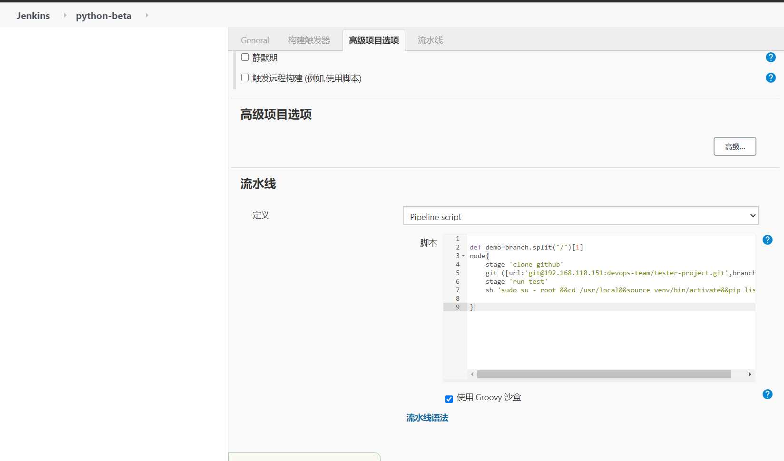784x461 pixels.
Task: Enable the 静默期 checkbox
Action: [x=245, y=57]
